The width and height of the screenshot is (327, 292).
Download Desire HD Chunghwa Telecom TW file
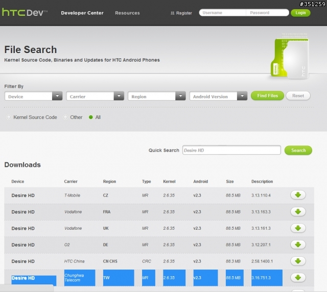click(x=298, y=277)
